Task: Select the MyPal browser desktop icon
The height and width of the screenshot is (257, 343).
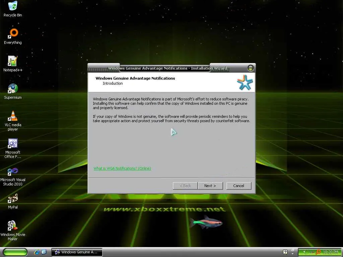Action: click(x=13, y=201)
